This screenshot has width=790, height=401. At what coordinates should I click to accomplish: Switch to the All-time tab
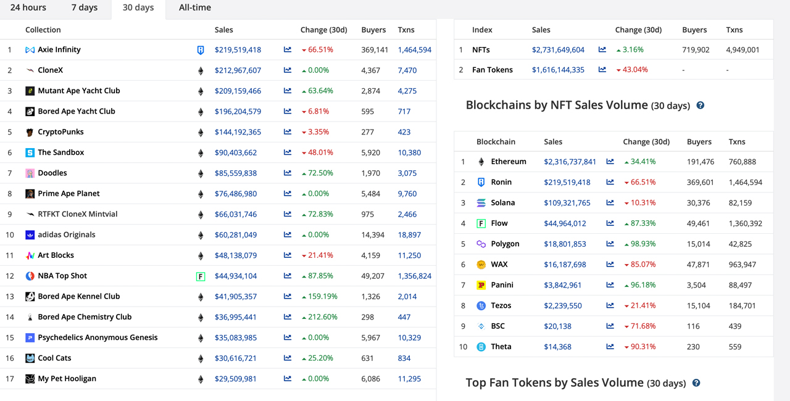point(195,7)
